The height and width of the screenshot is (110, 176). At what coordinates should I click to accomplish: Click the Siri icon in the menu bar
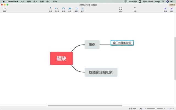click(x=167, y=1)
